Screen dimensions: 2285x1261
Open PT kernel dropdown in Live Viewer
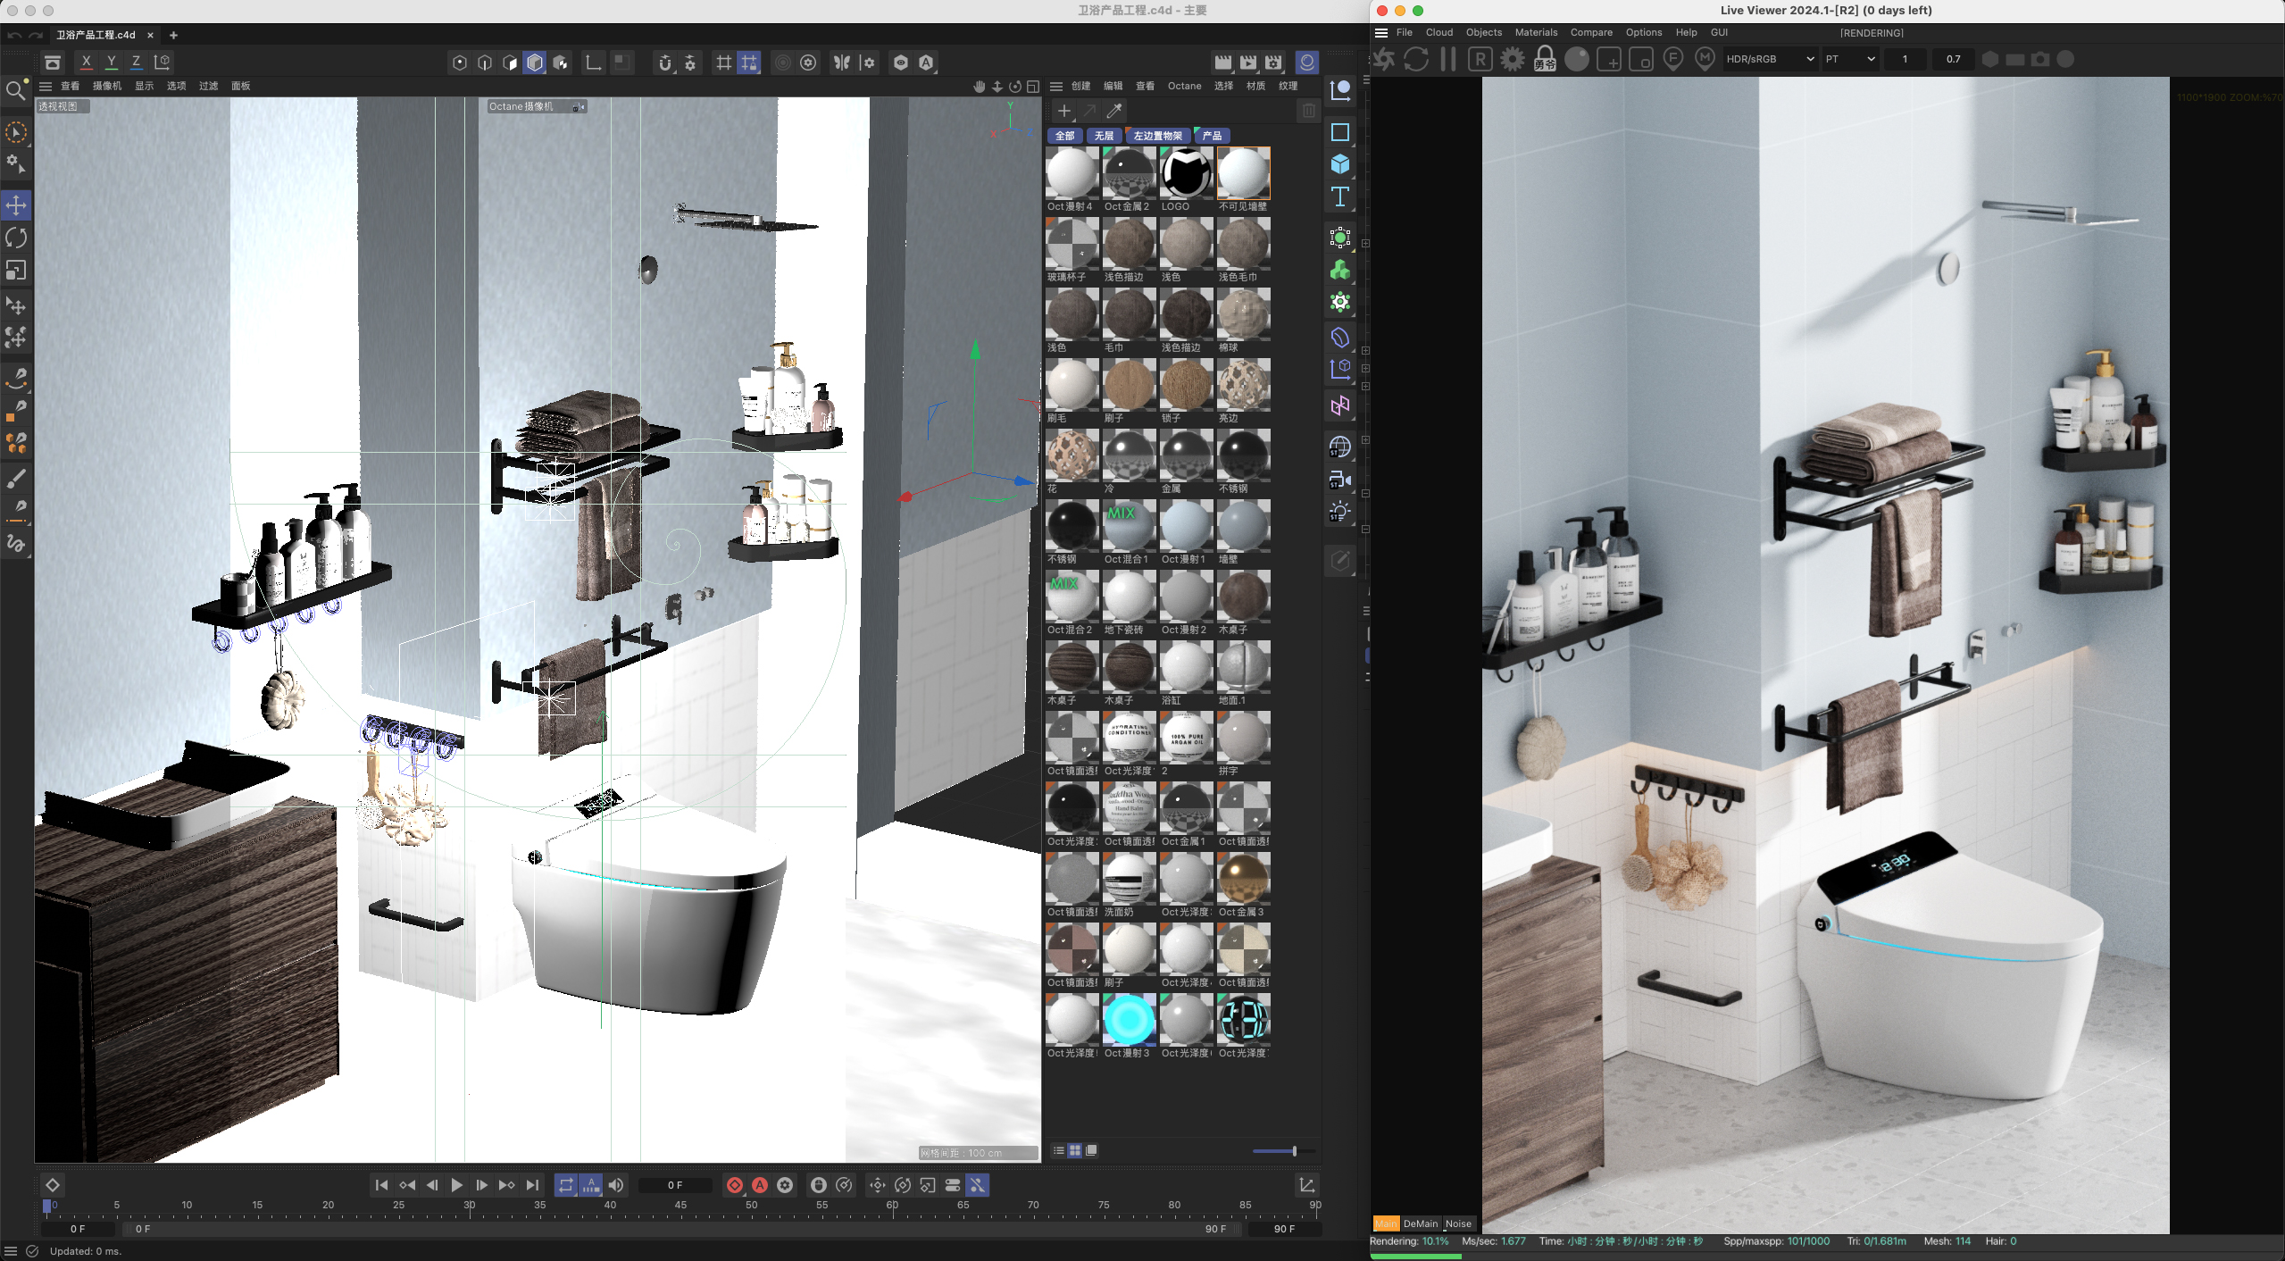click(1849, 59)
